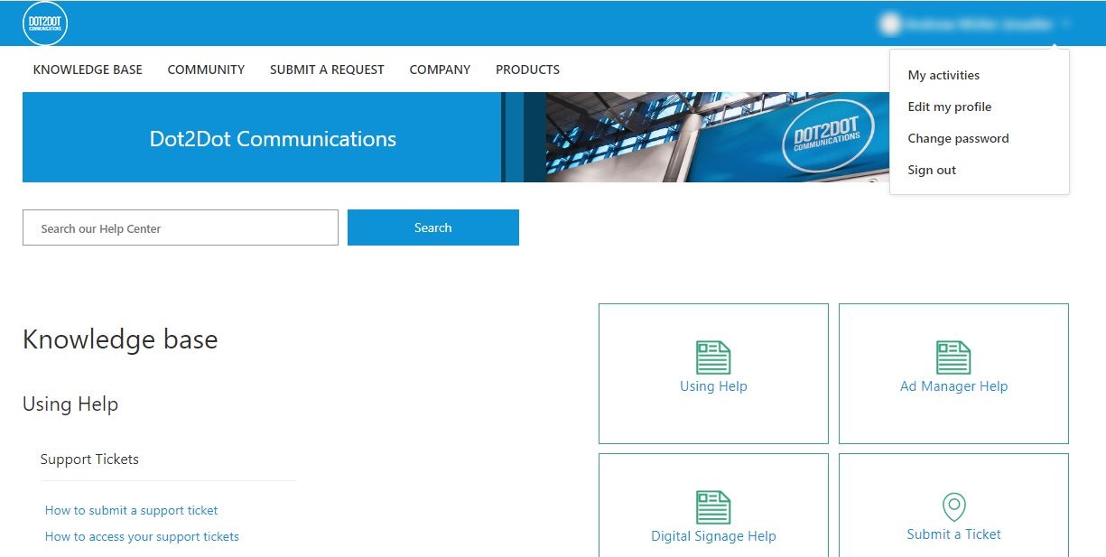
Task: Click the Submit a Ticket location pin icon
Action: click(x=954, y=506)
